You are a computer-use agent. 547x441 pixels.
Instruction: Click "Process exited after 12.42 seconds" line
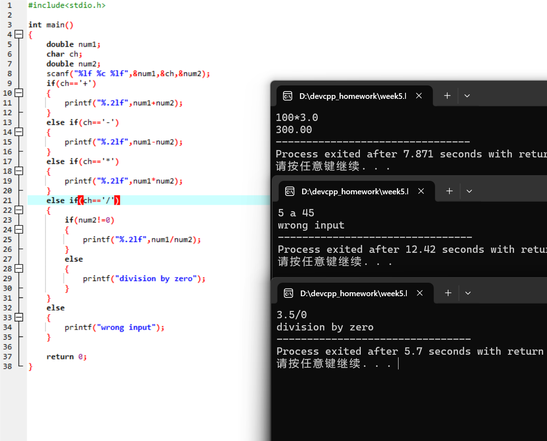412,249
